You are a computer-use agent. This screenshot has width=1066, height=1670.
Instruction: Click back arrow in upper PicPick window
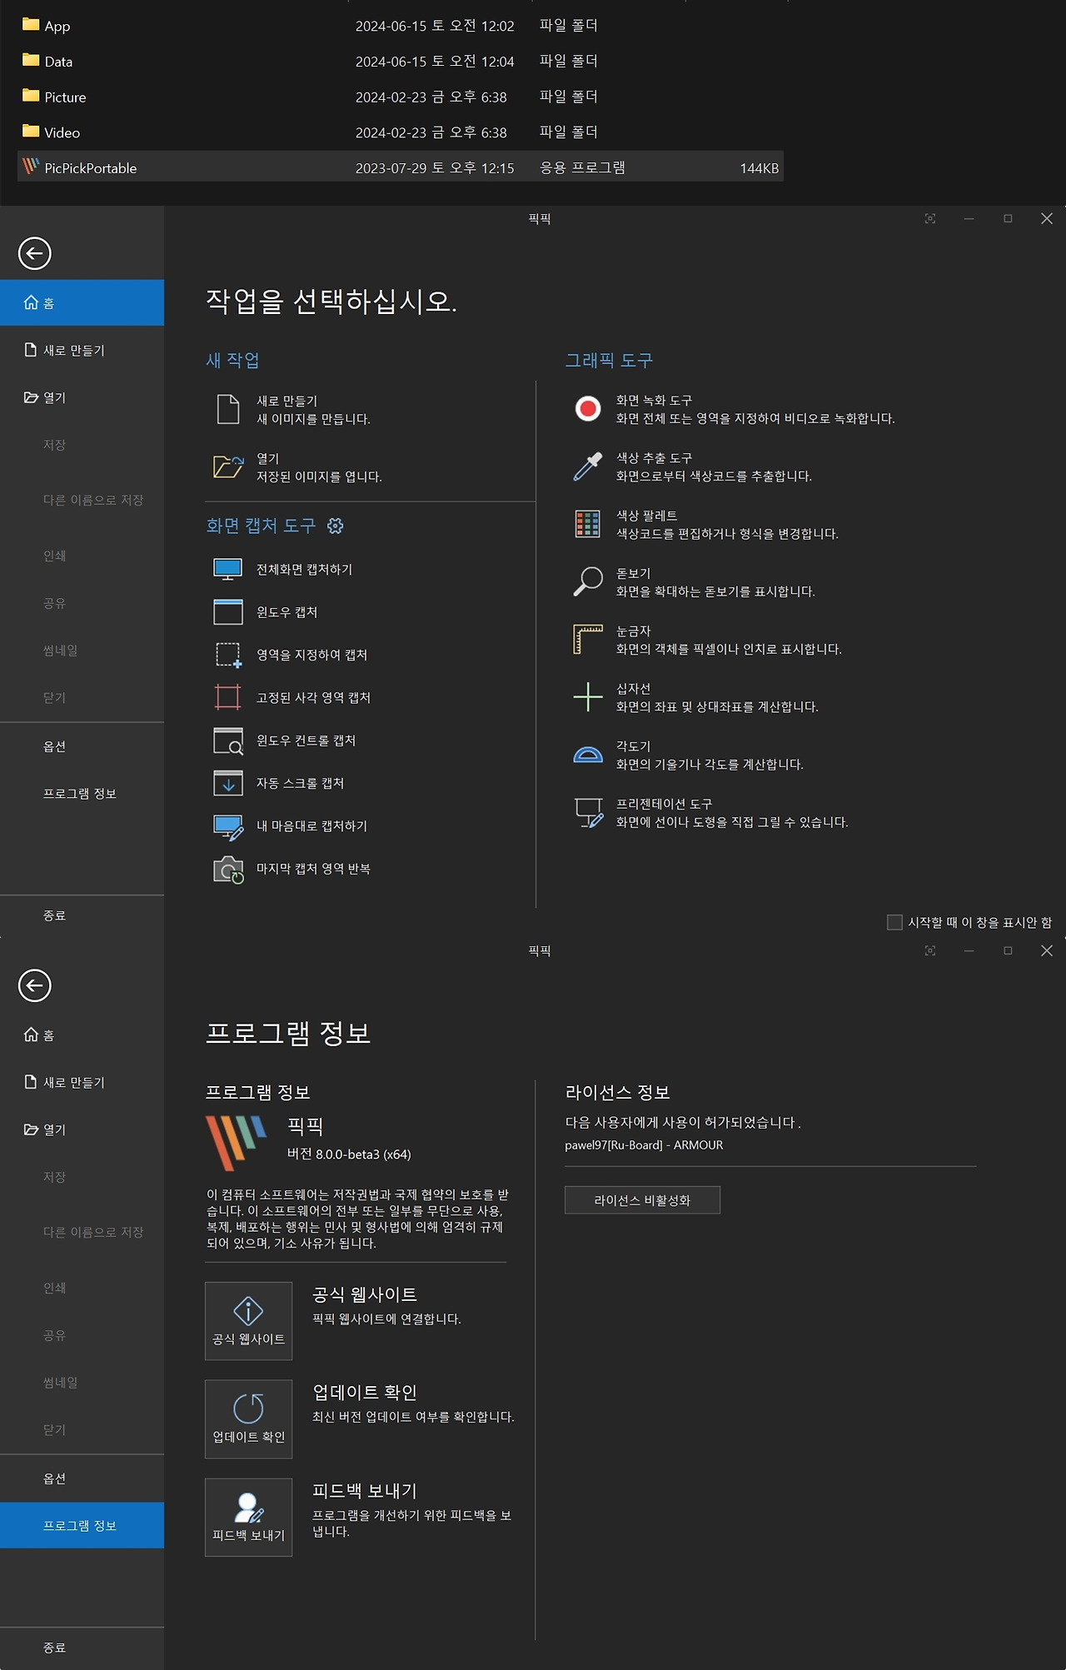(x=35, y=253)
